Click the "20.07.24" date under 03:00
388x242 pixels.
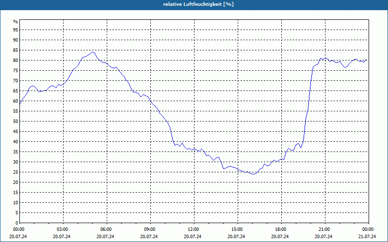62,237
